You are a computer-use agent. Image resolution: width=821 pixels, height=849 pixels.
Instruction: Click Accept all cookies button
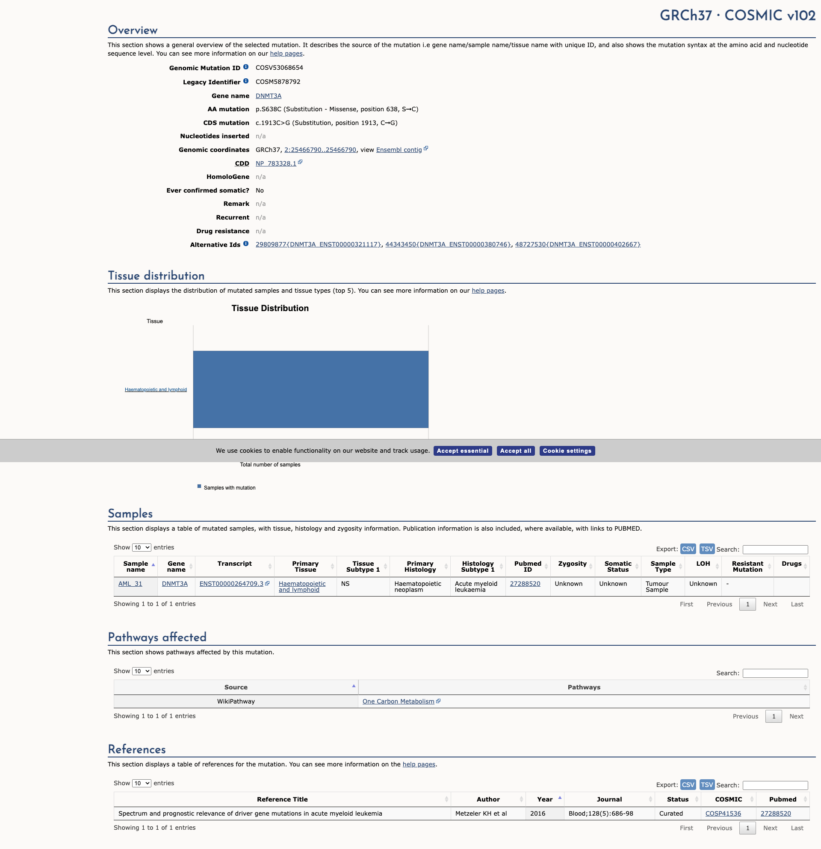click(x=515, y=451)
